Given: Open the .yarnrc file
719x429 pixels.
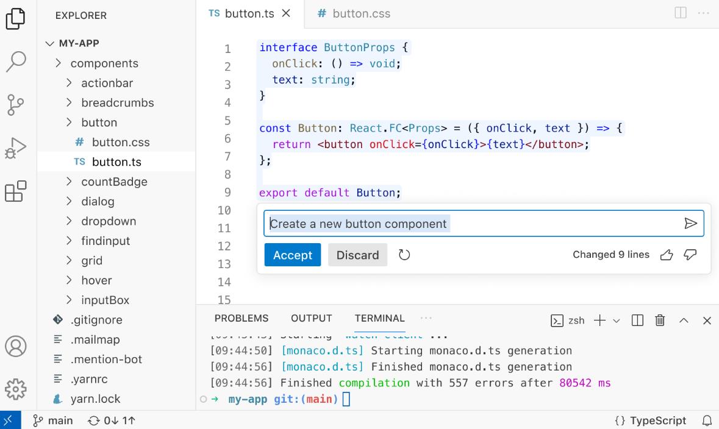Looking at the screenshot, I should click(x=116, y=378).
